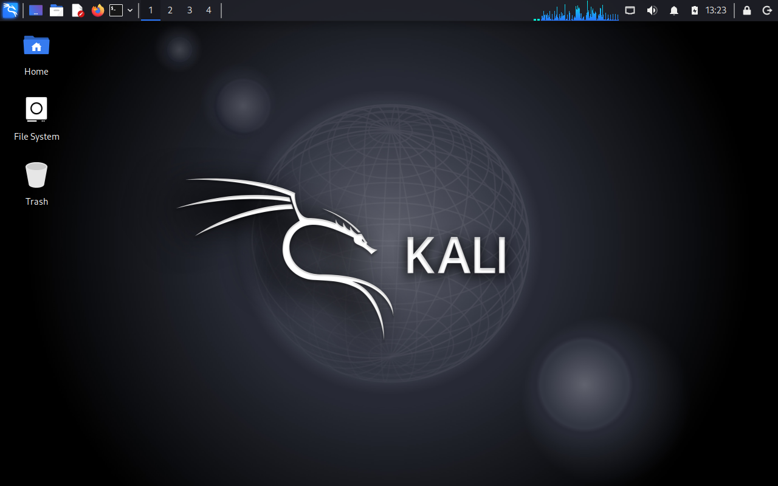Open the notifications bell
The width and height of the screenshot is (778, 486).
click(x=674, y=10)
